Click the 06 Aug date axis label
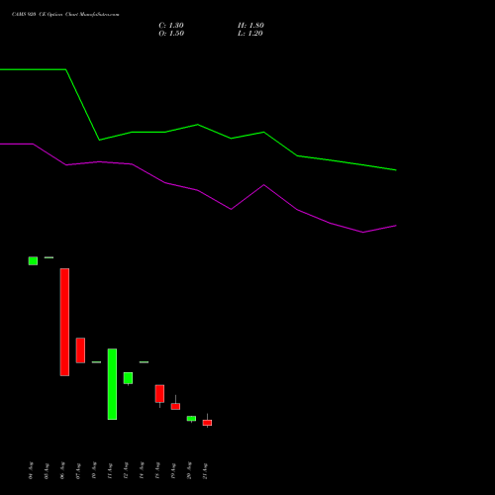495x495 pixels. tap(62, 470)
